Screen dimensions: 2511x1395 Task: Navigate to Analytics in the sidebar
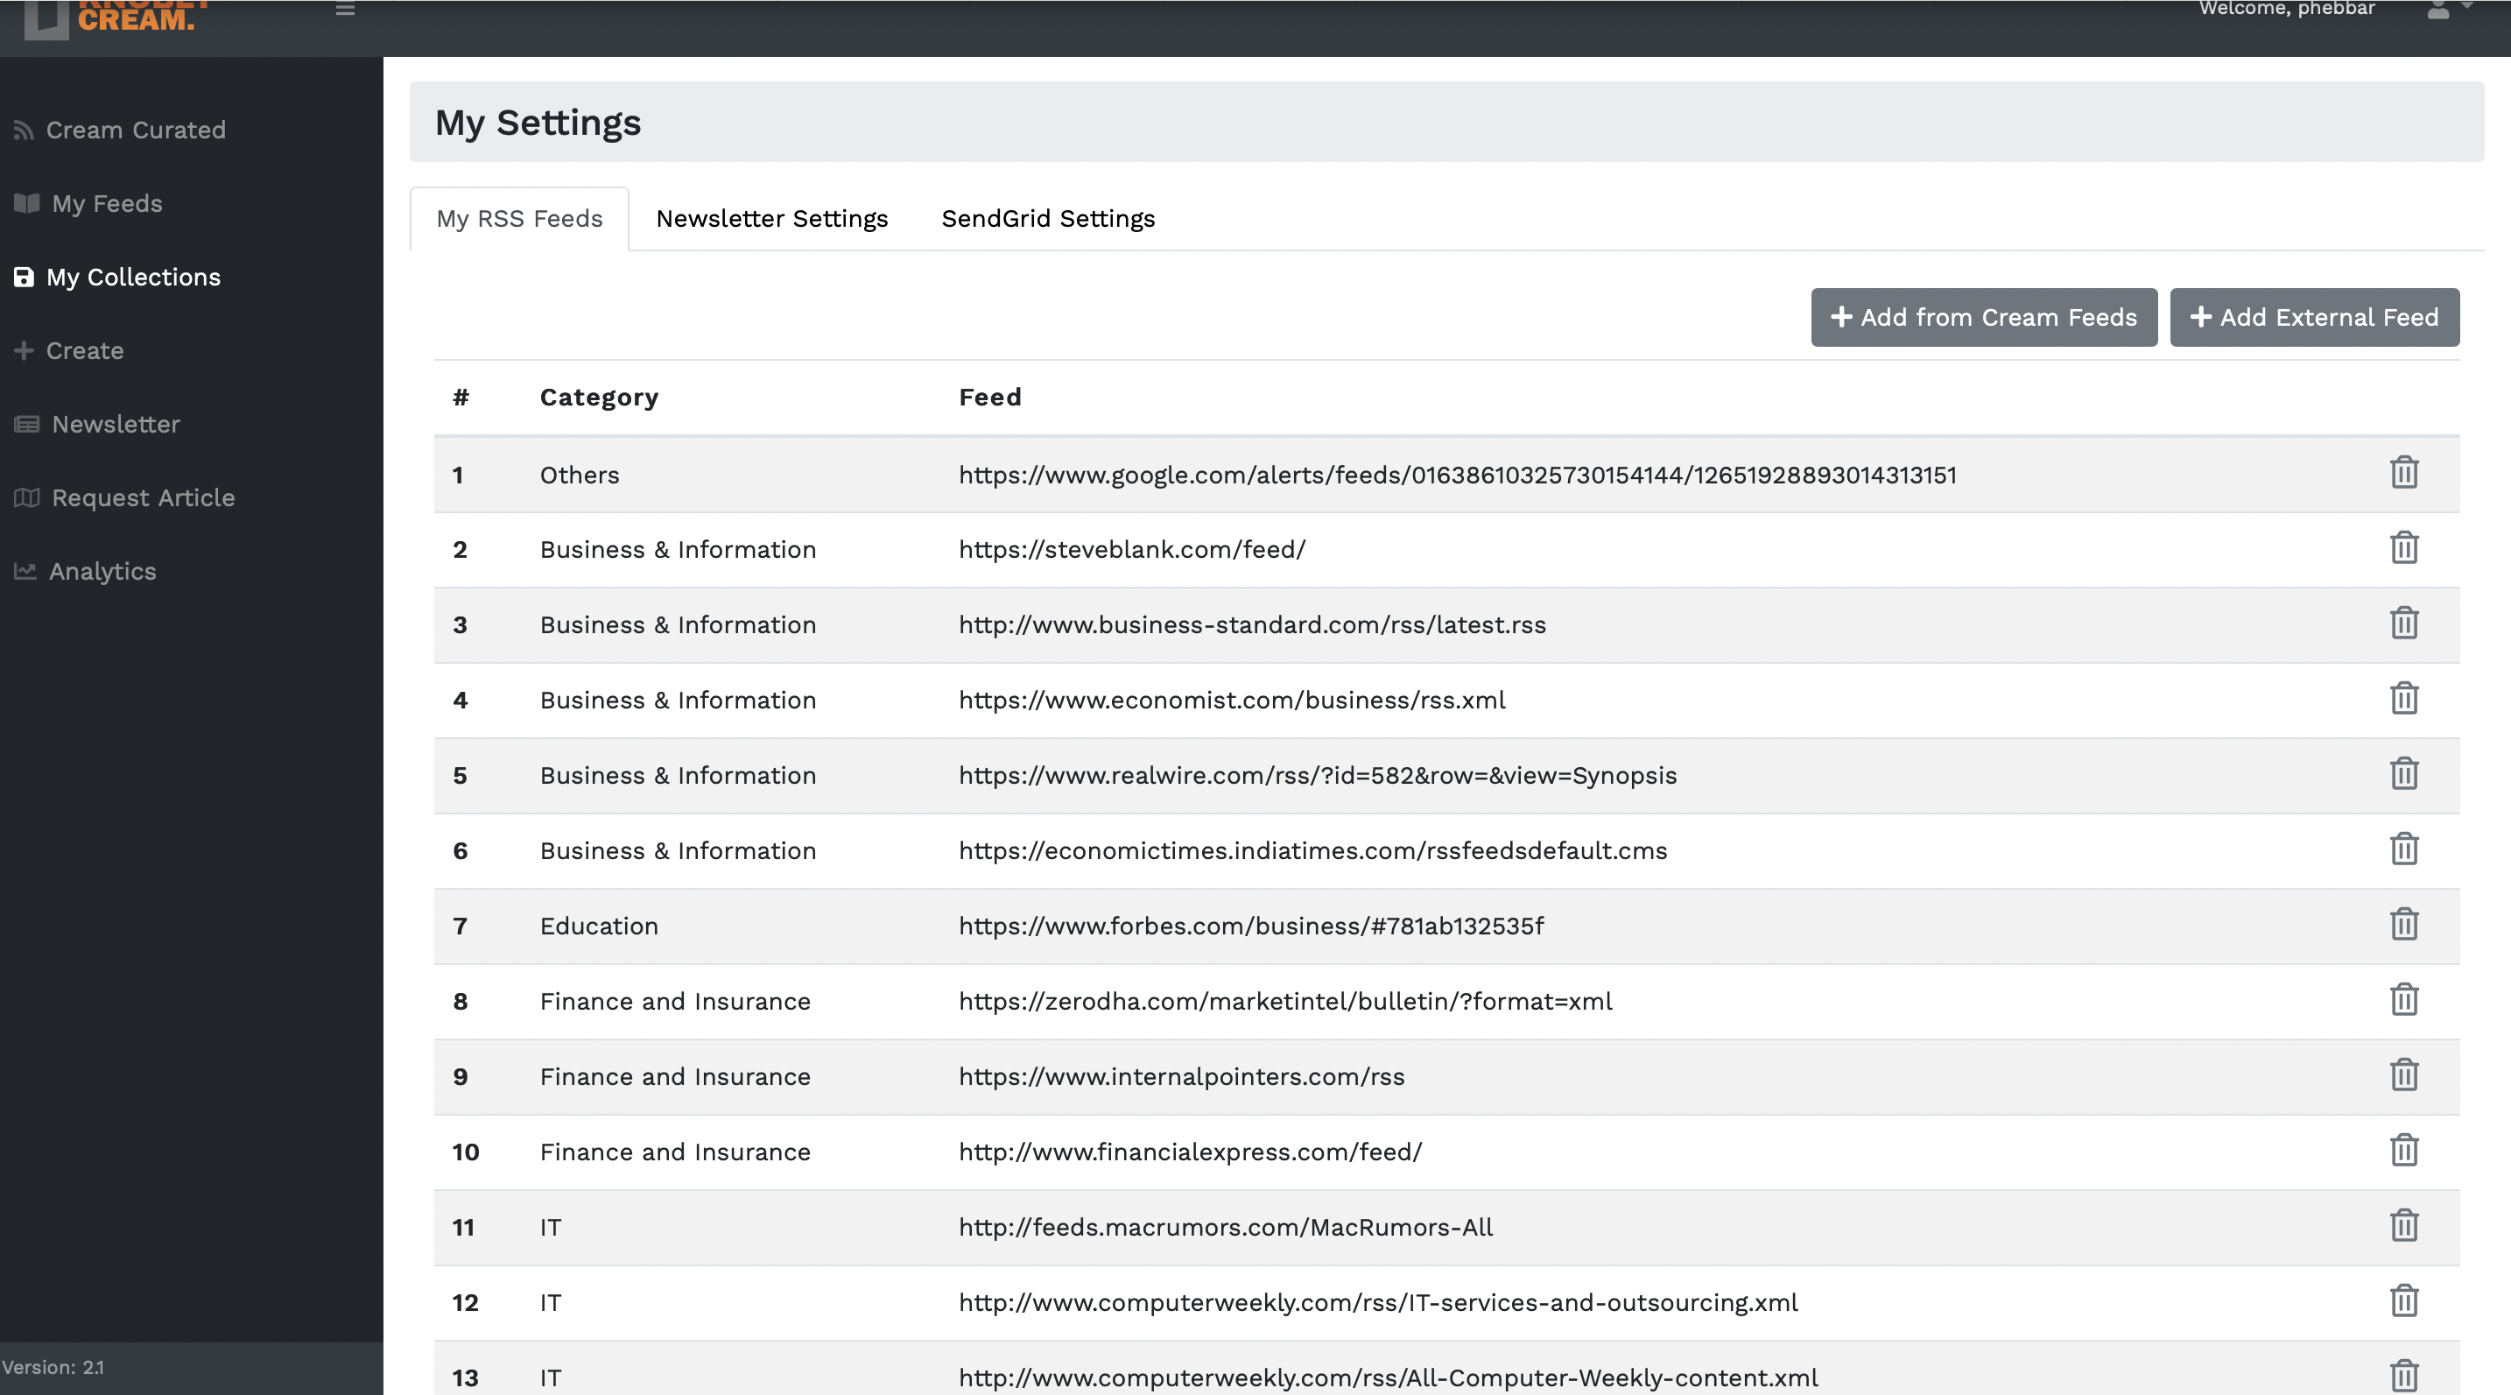coord(102,571)
